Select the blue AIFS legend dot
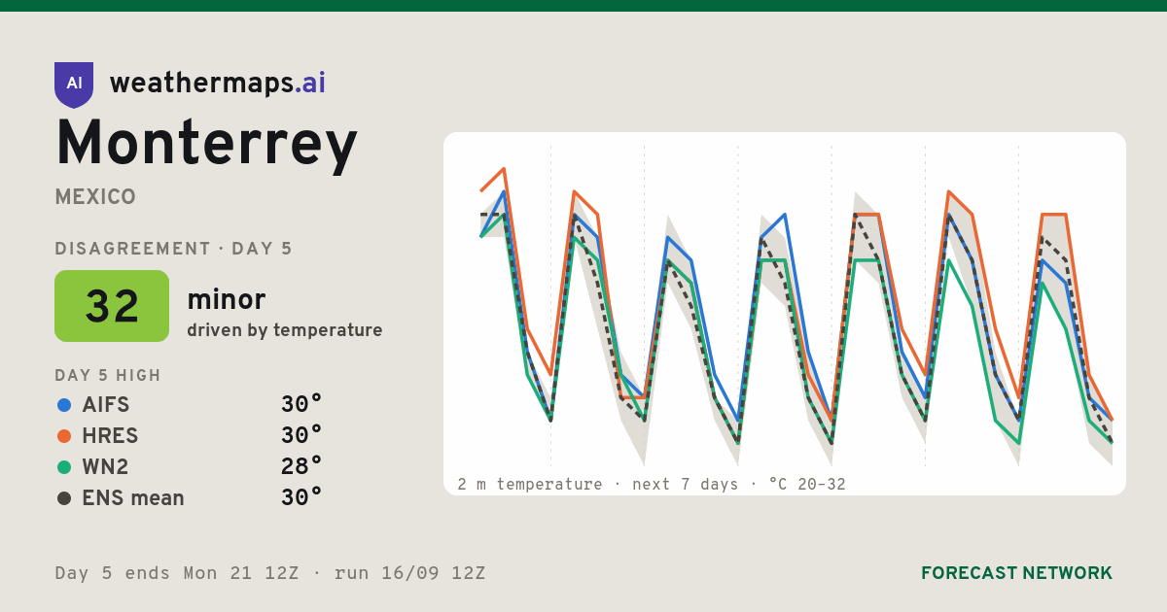The width and height of the screenshot is (1167, 612). point(64,404)
